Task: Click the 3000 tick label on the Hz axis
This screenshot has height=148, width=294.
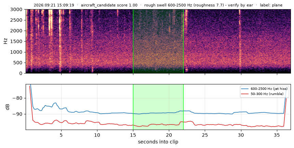Action: pyautogui.click(x=17, y=10)
